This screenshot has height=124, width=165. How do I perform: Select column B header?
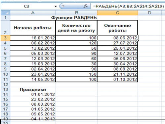pyautogui.click(x=76, y=13)
